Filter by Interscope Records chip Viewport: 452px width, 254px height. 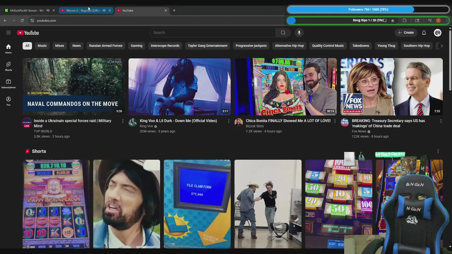click(x=165, y=46)
